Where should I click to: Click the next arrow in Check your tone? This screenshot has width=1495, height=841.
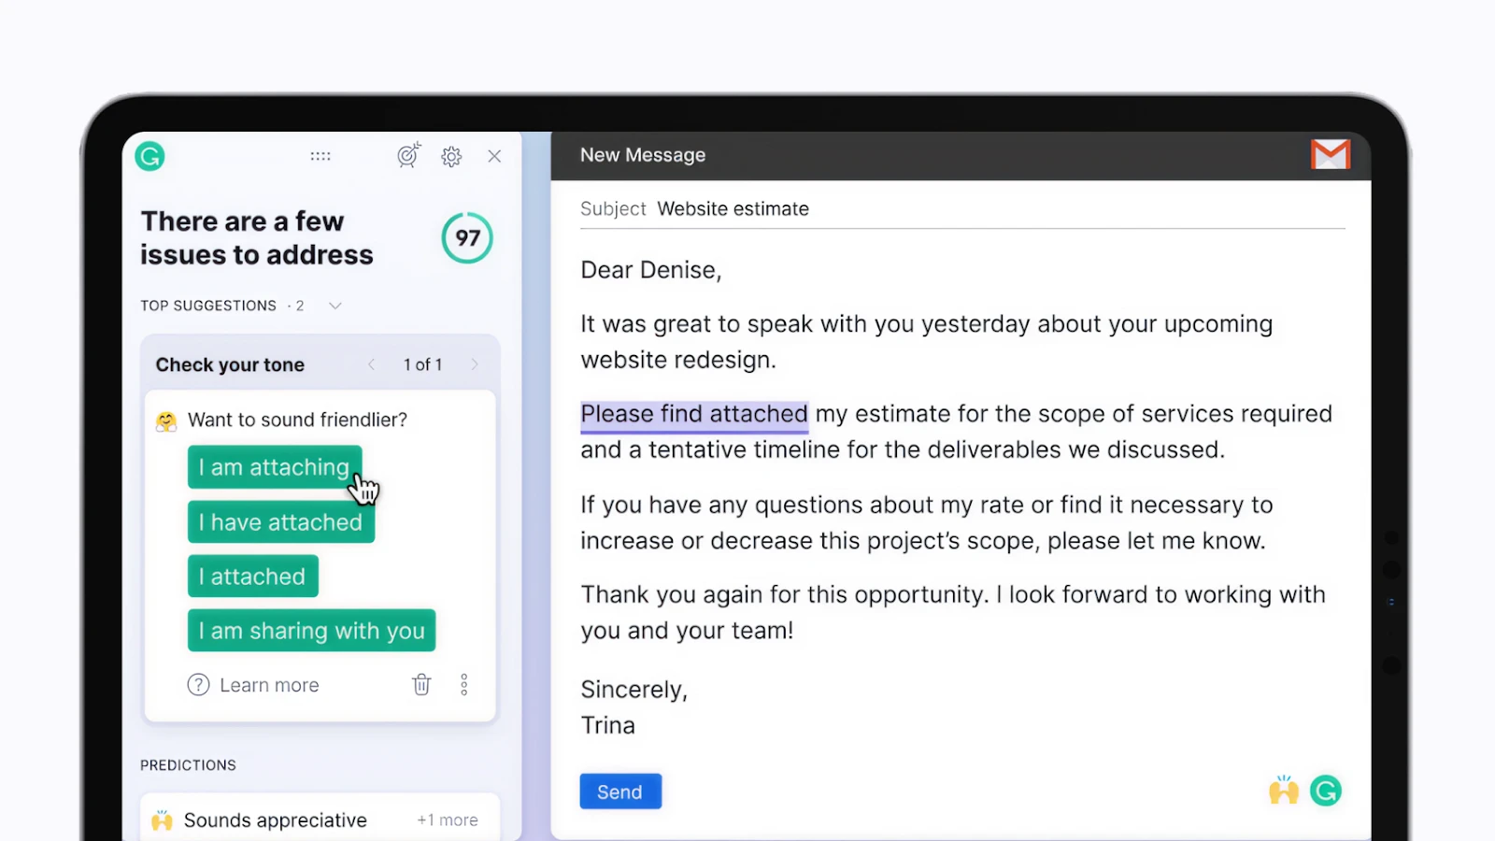click(476, 364)
